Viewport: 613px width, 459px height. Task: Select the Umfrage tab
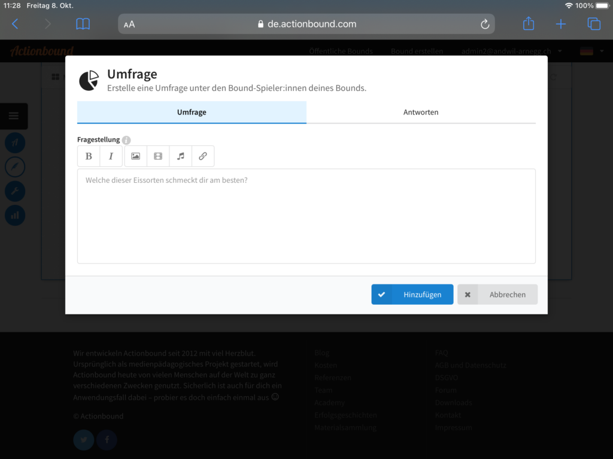coord(192,112)
